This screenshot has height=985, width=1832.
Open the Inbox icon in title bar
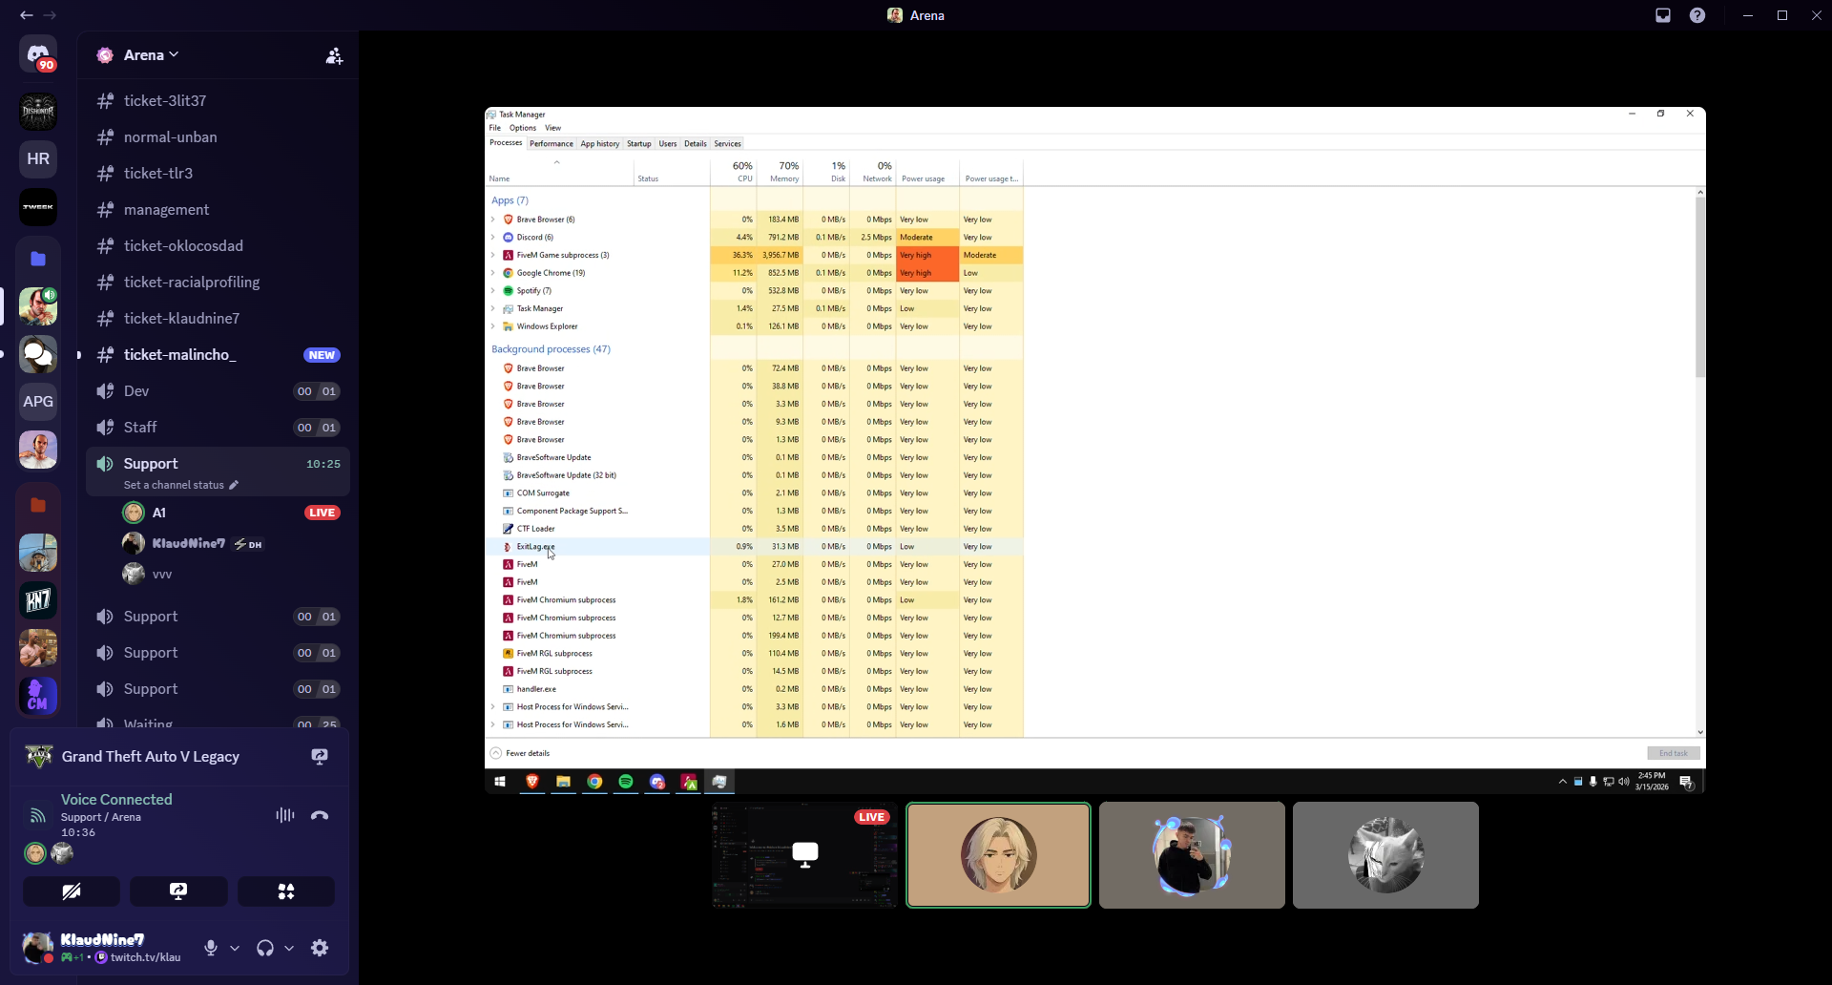tap(1663, 15)
